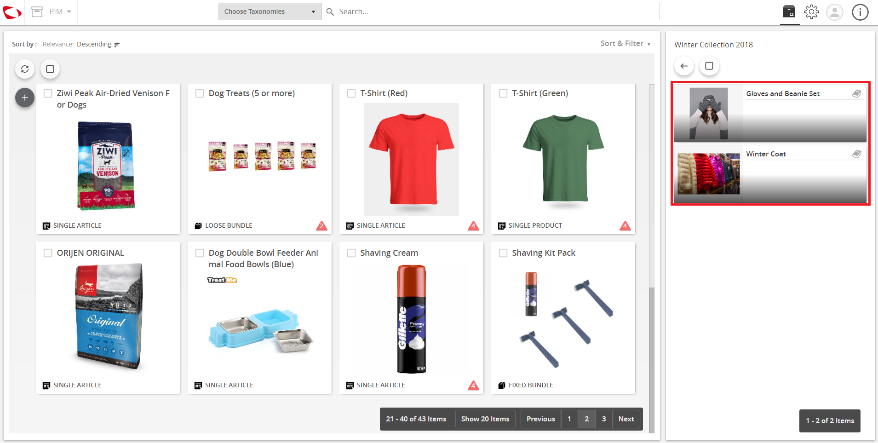Check the Ziwi Peak Air-Dried Venison checkbox
This screenshot has width=878, height=443.
pos(48,93)
